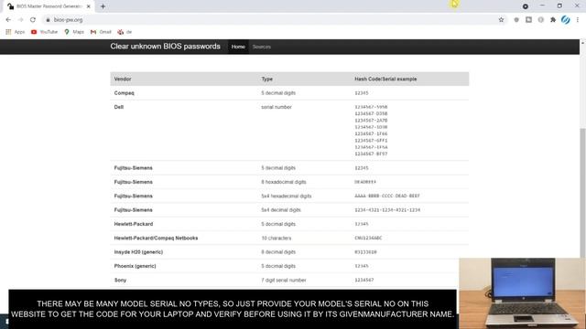Open the Maps bookmark
Image resolution: width=586 pixels, height=329 pixels.
74,32
